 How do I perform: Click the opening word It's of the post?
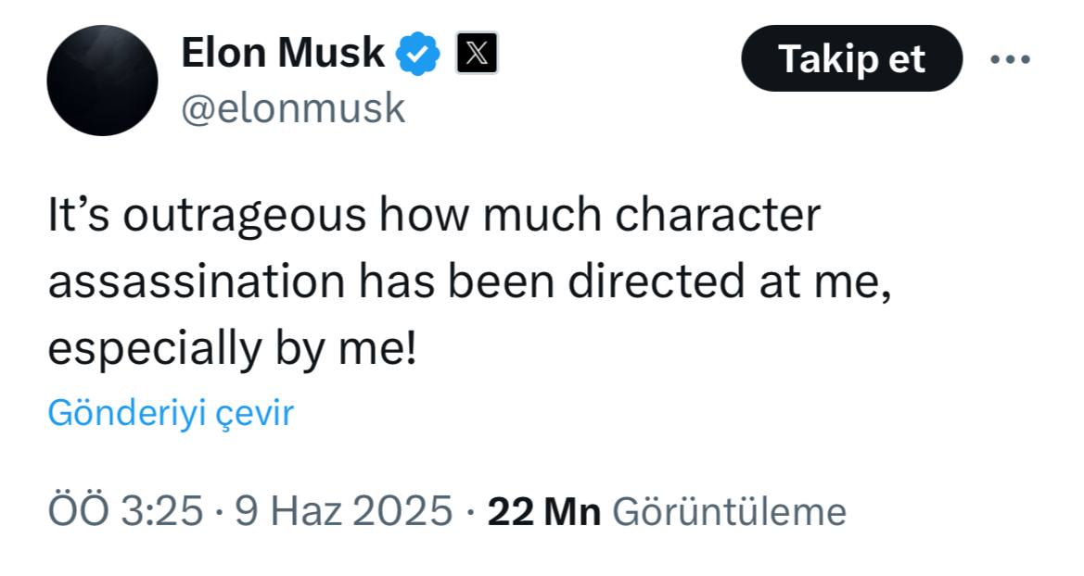78,214
